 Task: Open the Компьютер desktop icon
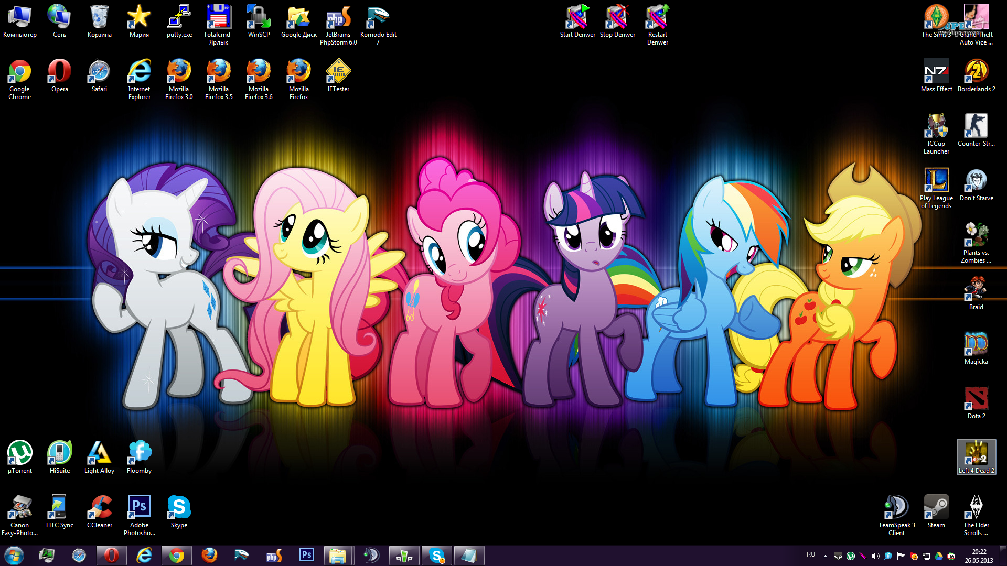pyautogui.click(x=20, y=21)
